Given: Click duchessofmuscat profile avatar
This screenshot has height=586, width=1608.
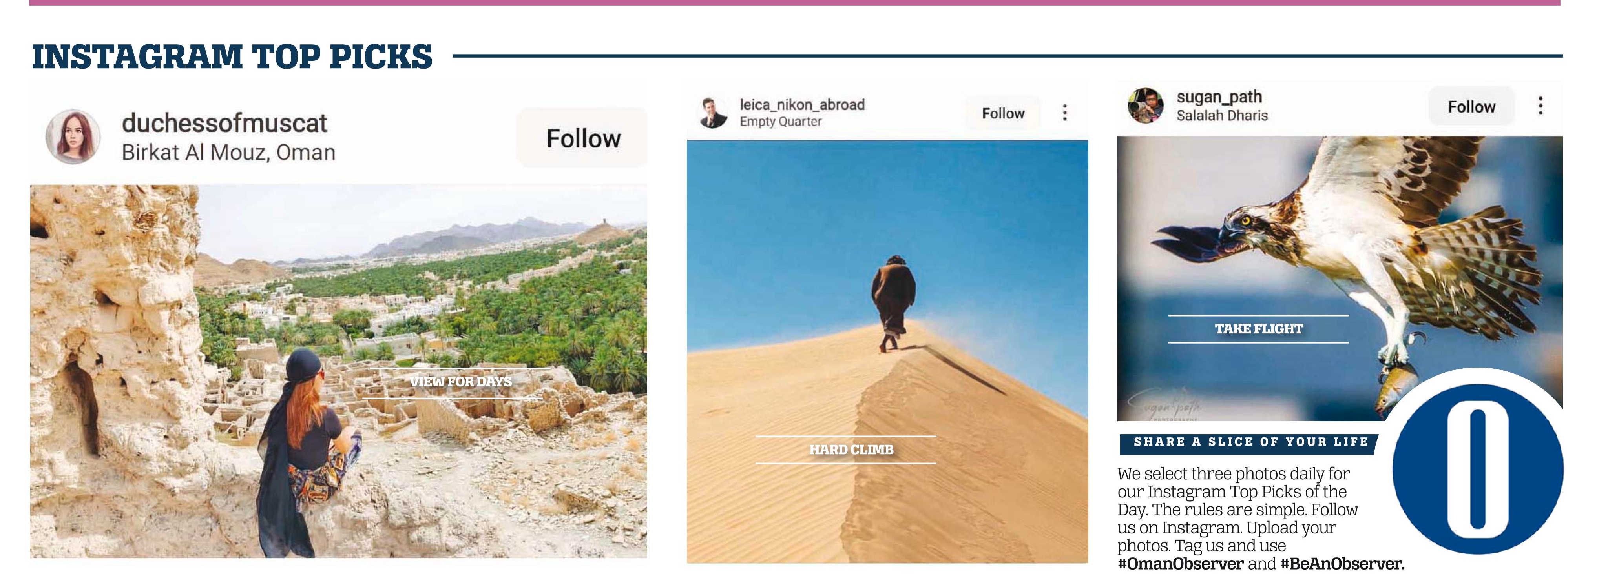Looking at the screenshot, I should click(x=73, y=137).
